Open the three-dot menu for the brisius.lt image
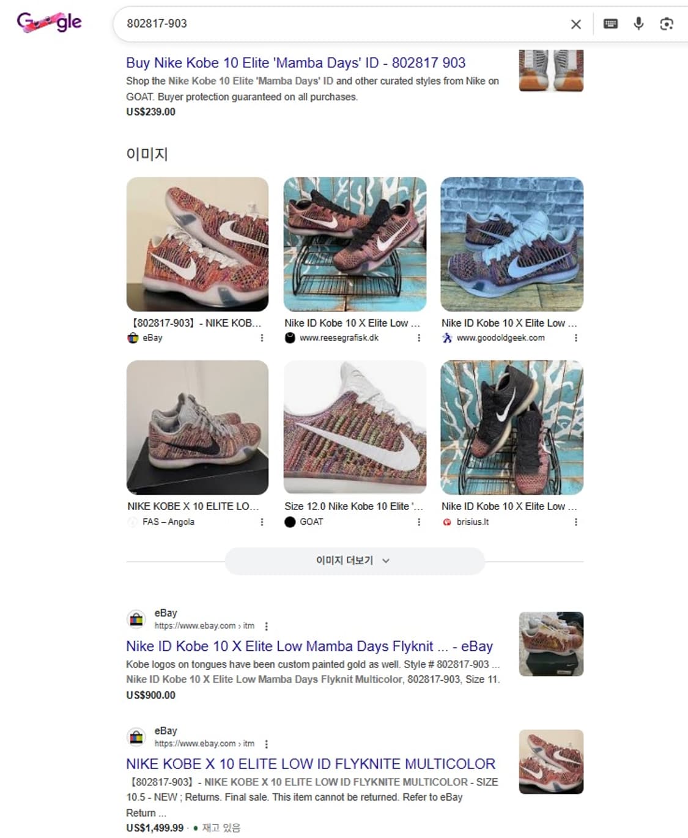 point(575,522)
